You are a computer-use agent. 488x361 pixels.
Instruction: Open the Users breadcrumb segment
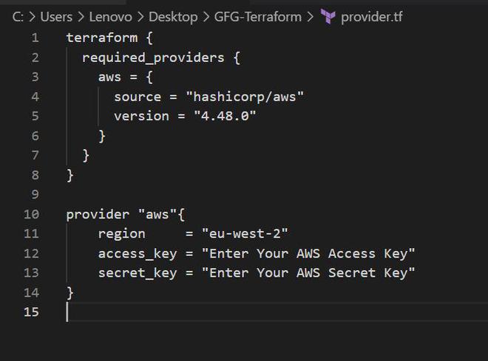[x=56, y=17]
